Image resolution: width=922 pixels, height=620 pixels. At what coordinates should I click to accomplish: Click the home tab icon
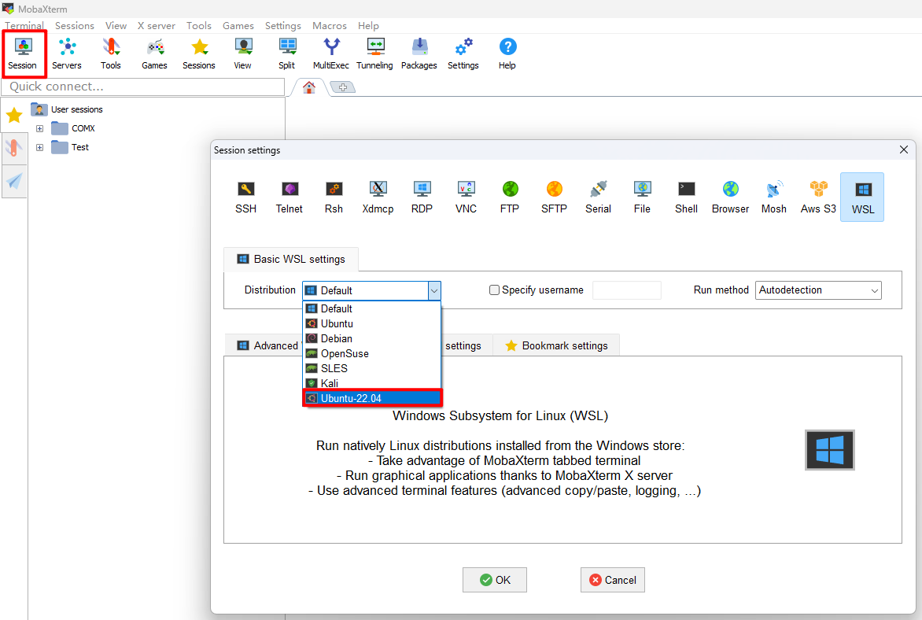tap(309, 87)
